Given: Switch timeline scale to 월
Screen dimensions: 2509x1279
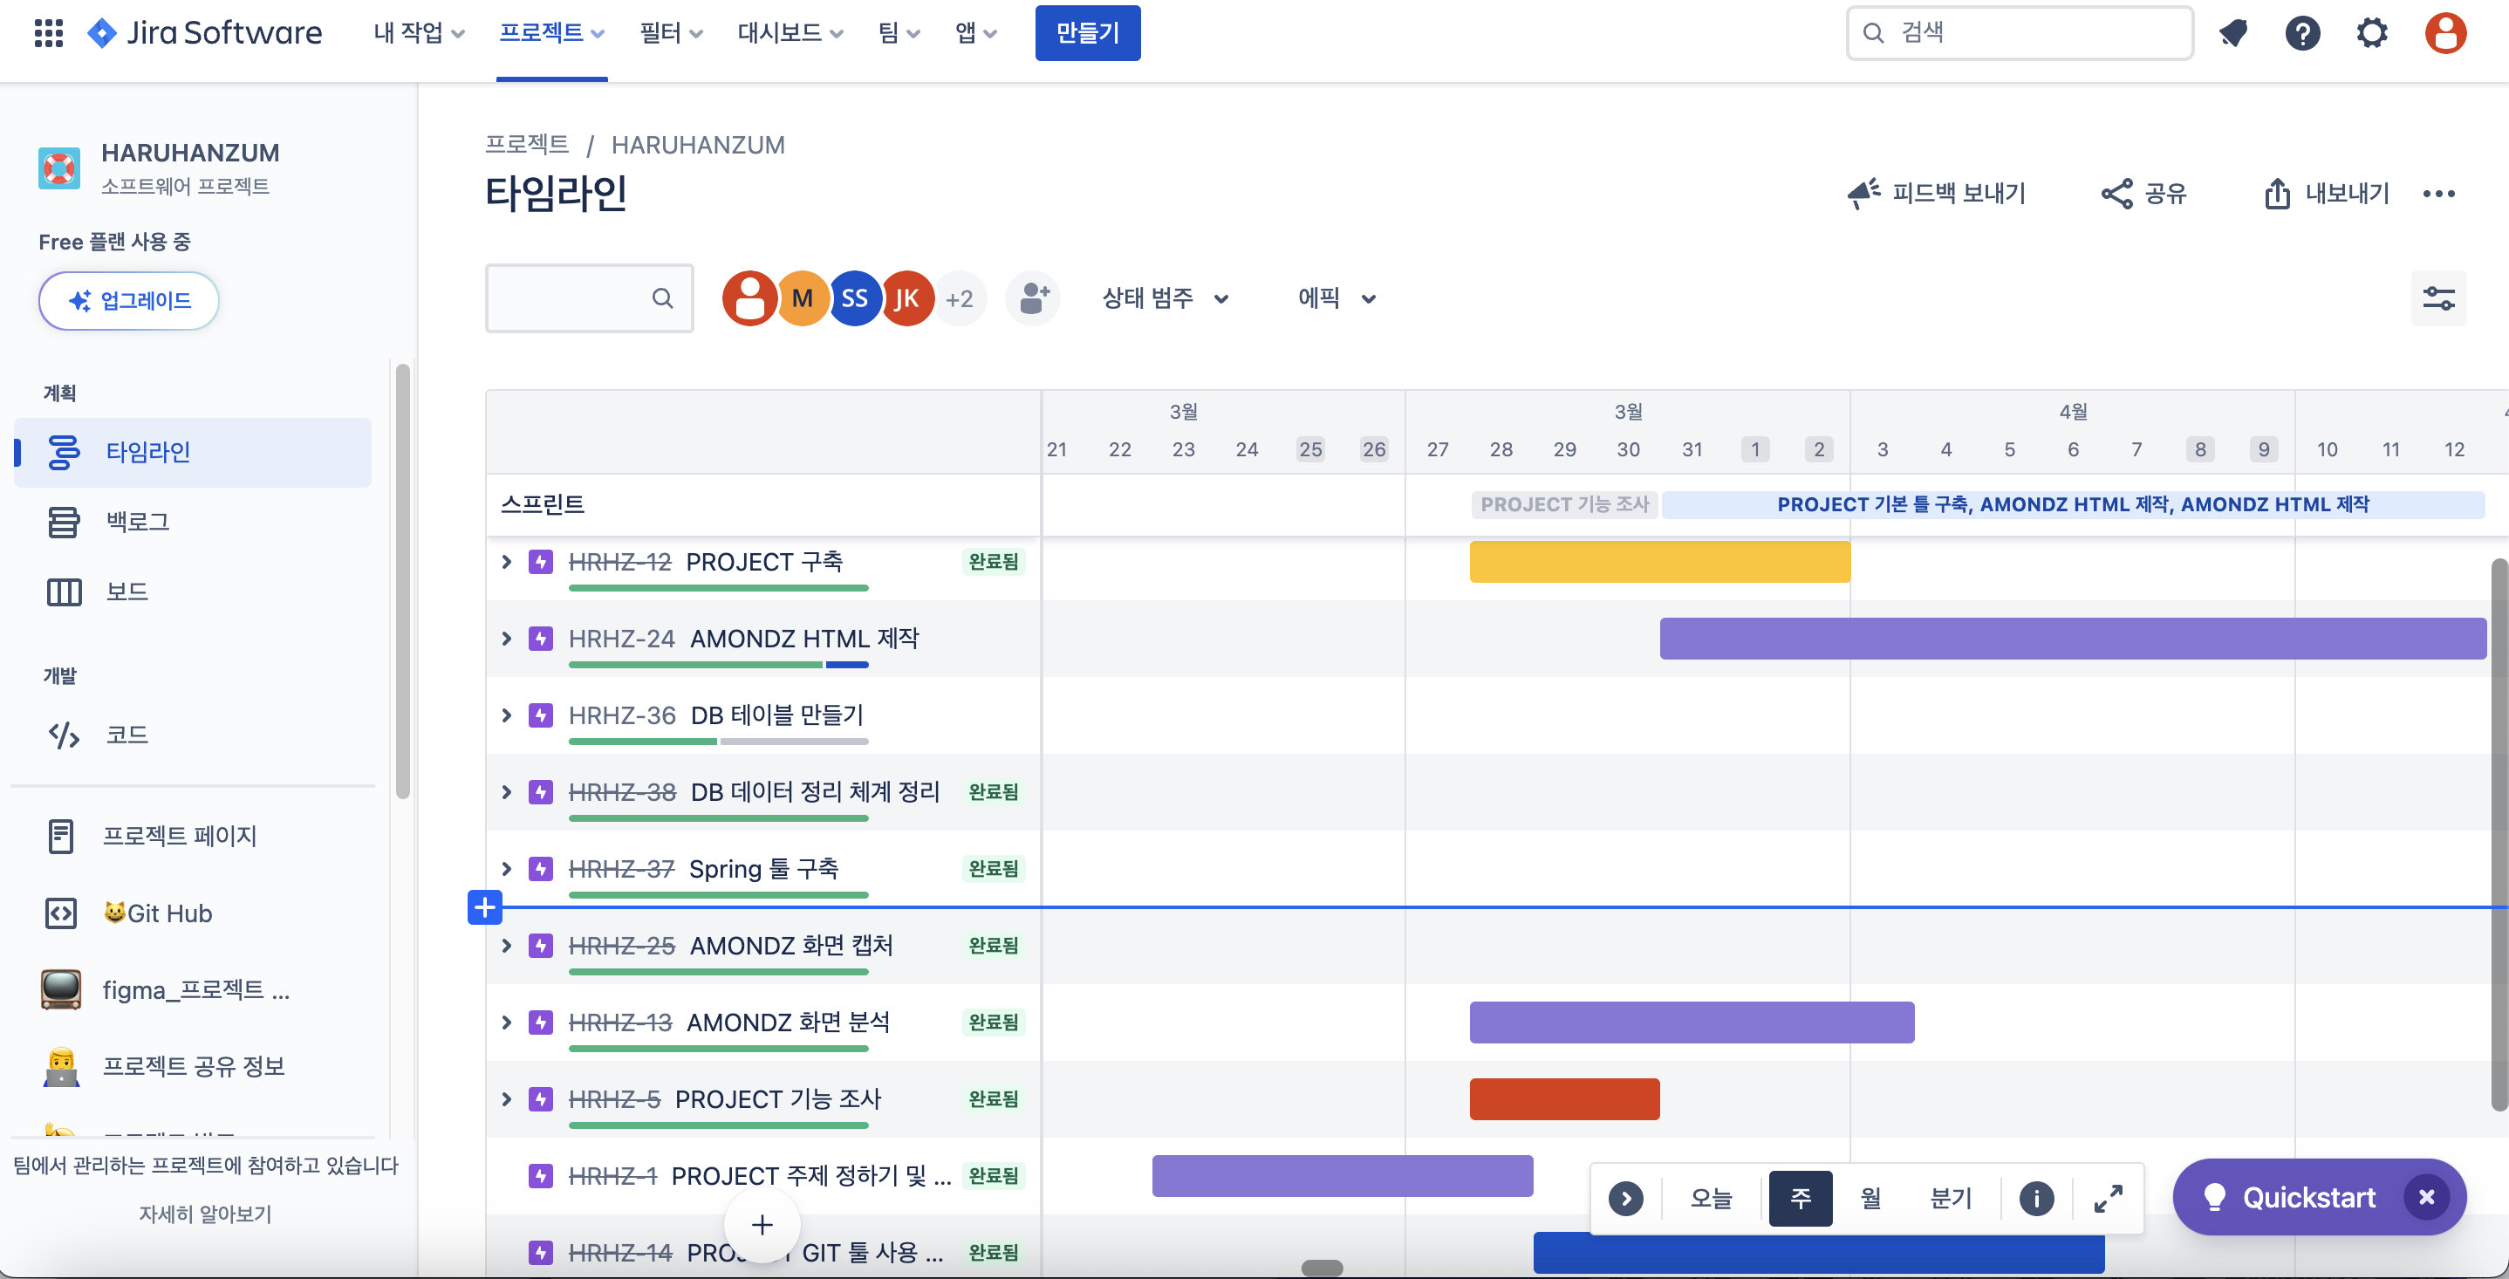Looking at the screenshot, I should pyautogui.click(x=1870, y=1197).
